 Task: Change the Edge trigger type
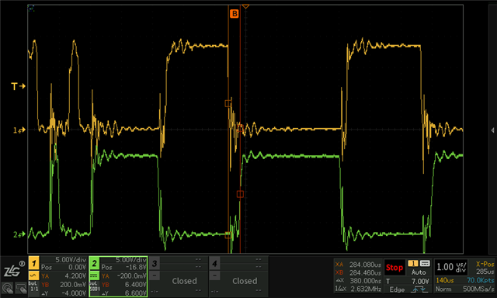(x=397, y=289)
